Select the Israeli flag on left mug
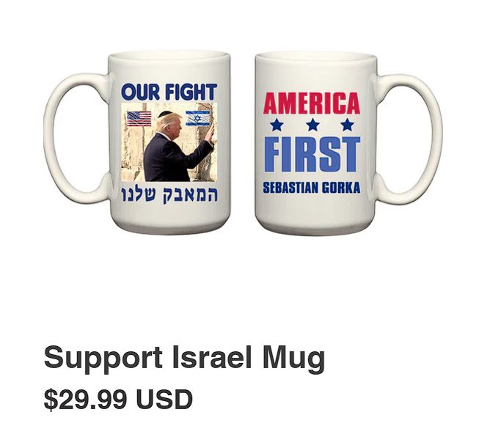Image resolution: width=479 pixels, height=448 pixels. click(x=197, y=118)
